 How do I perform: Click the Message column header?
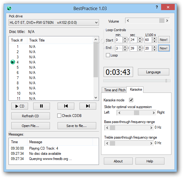[x=60, y=142]
